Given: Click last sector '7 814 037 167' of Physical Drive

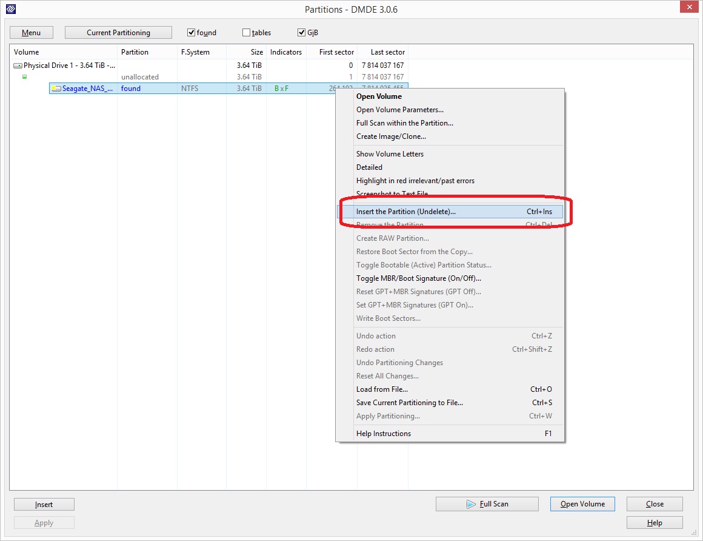Looking at the screenshot, I should [x=383, y=66].
